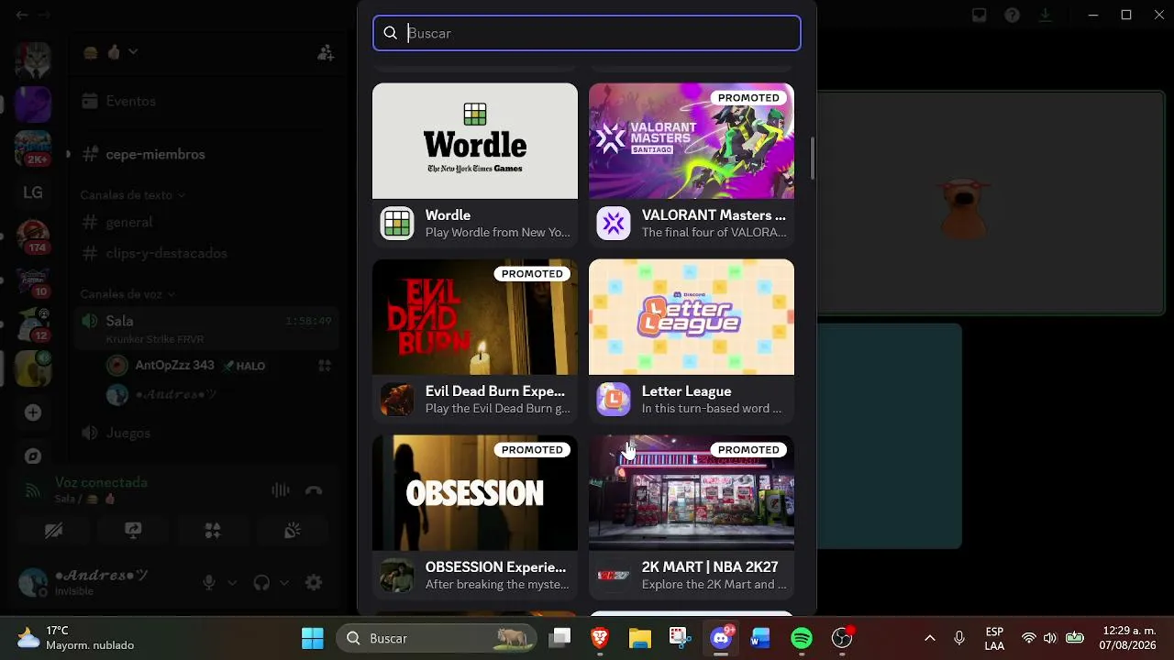Open the 2K Mart storefront banner
Image resolution: width=1174 pixels, height=660 pixels.
coord(692,493)
